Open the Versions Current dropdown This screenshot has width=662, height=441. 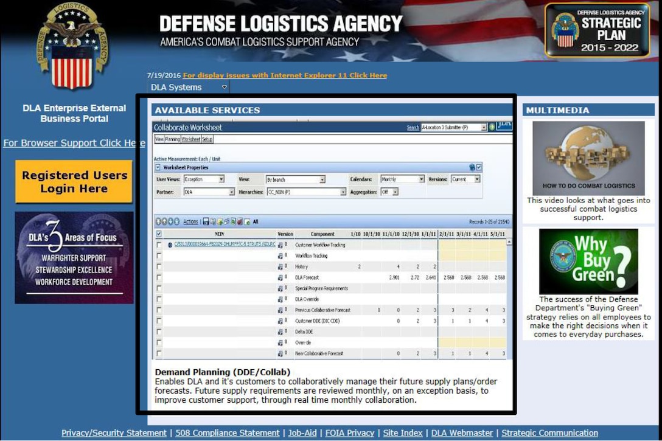[x=465, y=179]
